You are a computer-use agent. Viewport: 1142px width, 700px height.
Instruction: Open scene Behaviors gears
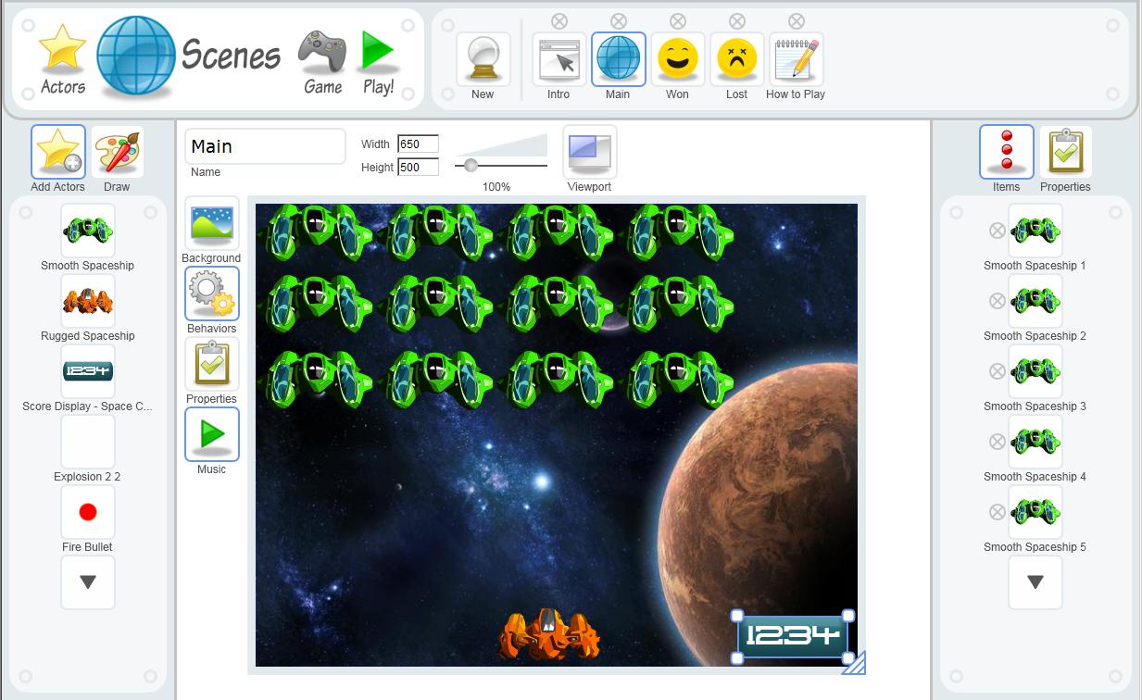211,294
